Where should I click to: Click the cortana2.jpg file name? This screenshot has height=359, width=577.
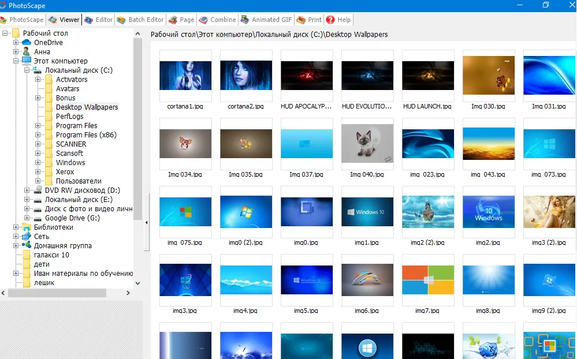(x=246, y=106)
